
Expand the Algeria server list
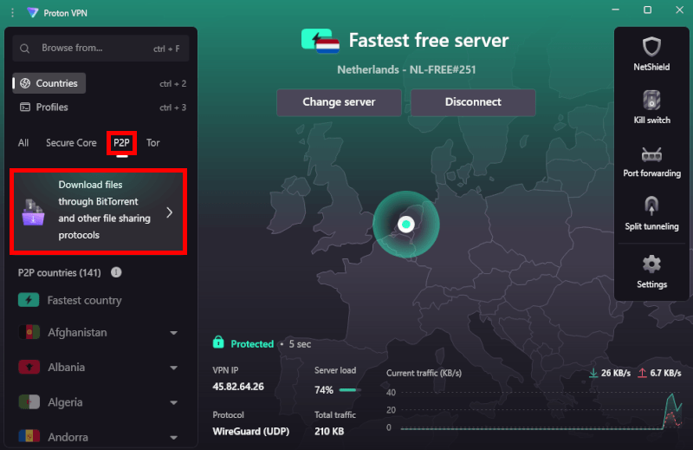click(174, 402)
